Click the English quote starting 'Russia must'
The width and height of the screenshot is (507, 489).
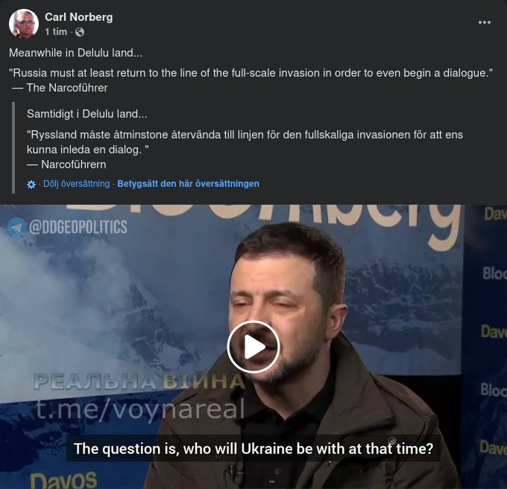point(251,73)
